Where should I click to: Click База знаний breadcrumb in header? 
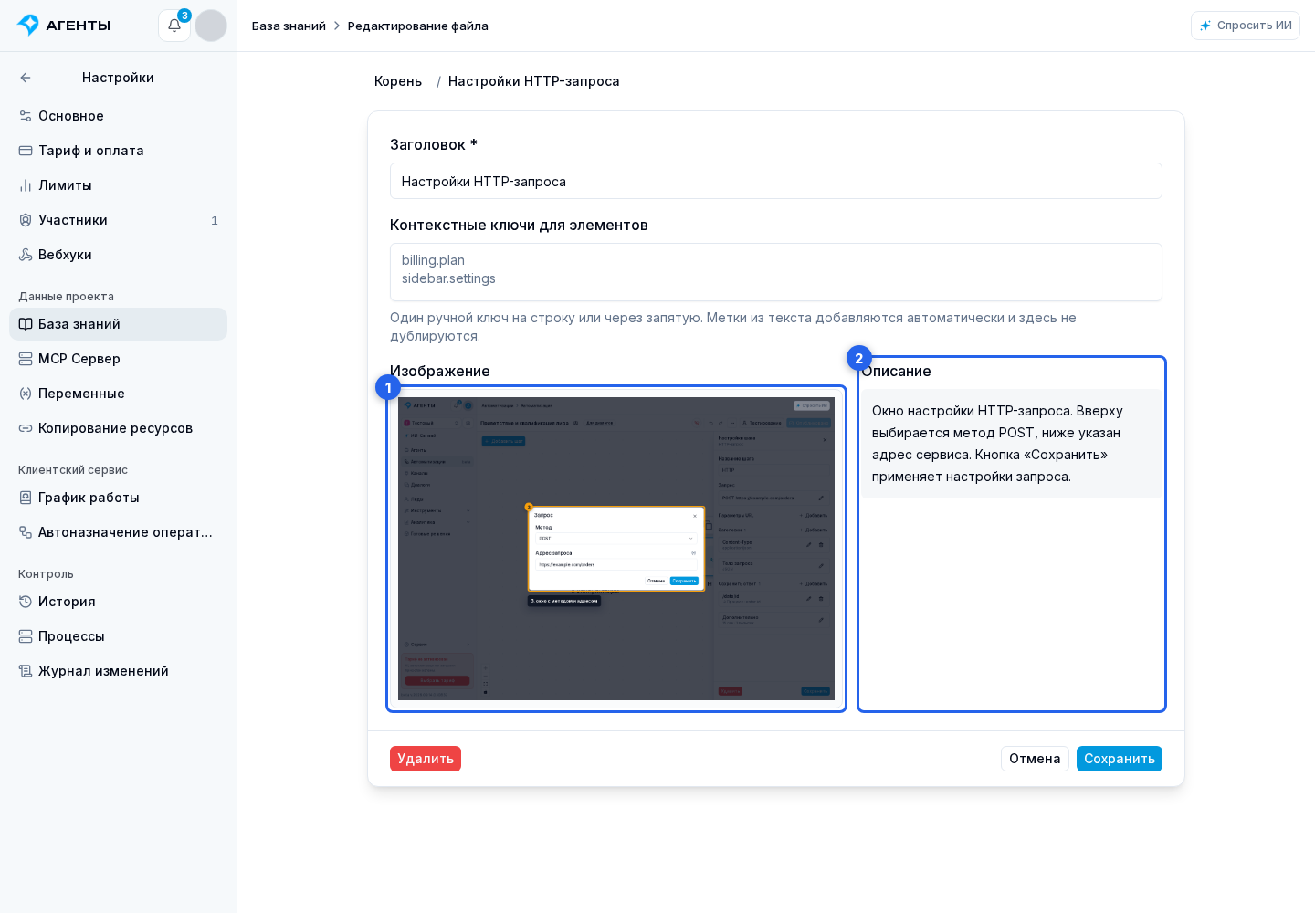[x=289, y=26]
